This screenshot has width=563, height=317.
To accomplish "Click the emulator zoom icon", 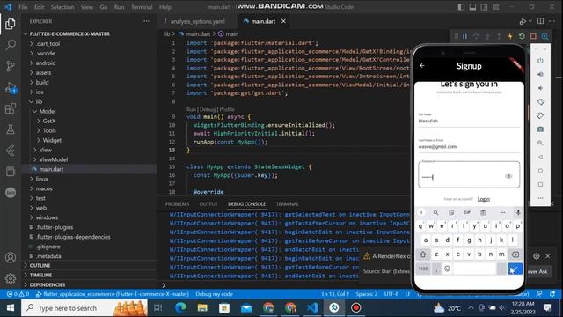I will pos(540,143).
